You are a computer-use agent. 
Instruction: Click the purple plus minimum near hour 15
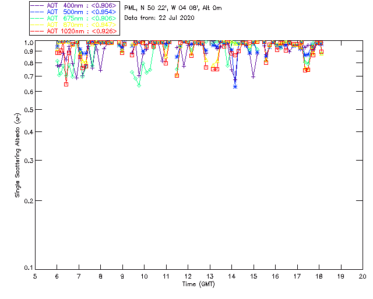[x=254, y=77]
